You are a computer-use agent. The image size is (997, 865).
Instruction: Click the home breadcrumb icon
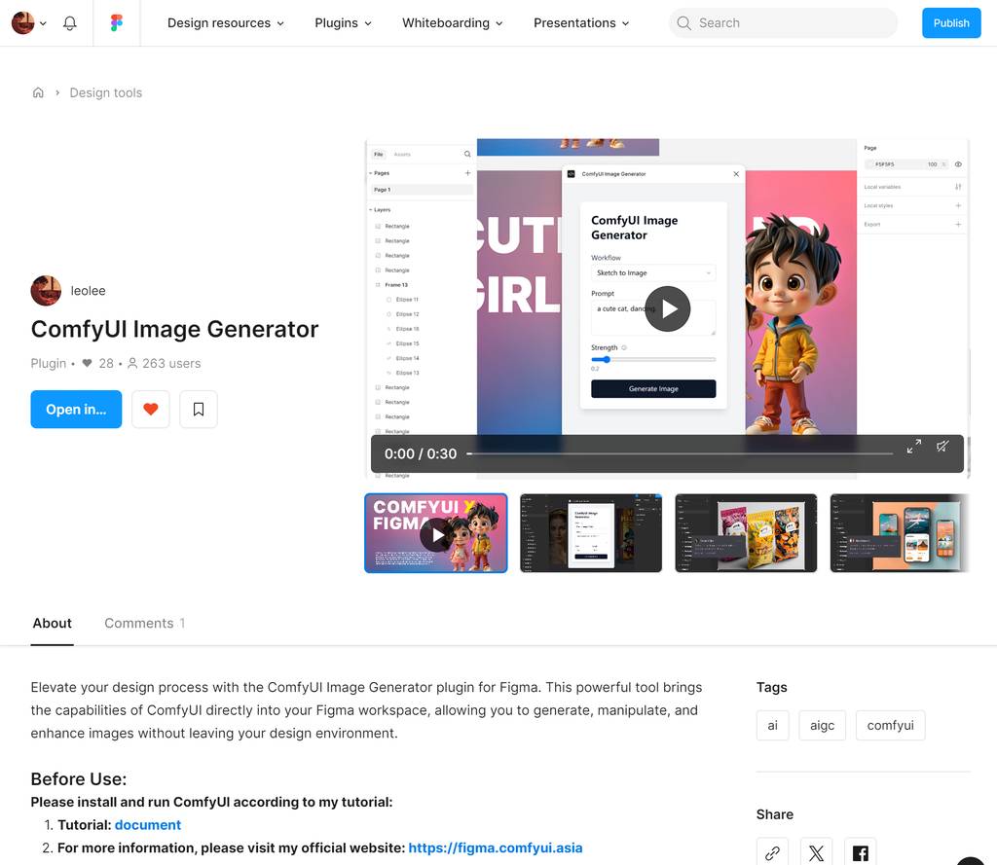pos(38,92)
